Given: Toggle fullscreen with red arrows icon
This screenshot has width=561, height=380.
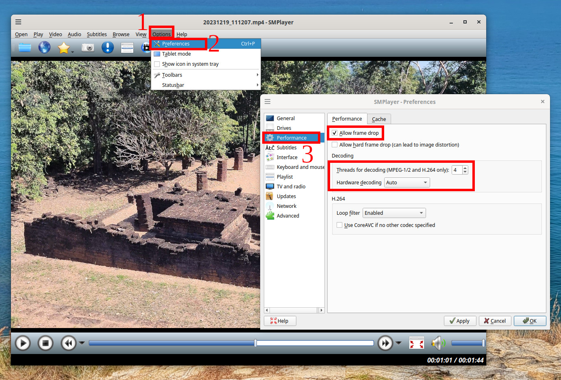Looking at the screenshot, I should click(x=416, y=343).
